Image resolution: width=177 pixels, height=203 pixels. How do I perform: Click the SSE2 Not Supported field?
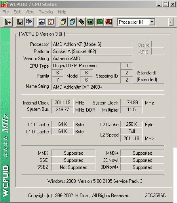click(x=73, y=167)
